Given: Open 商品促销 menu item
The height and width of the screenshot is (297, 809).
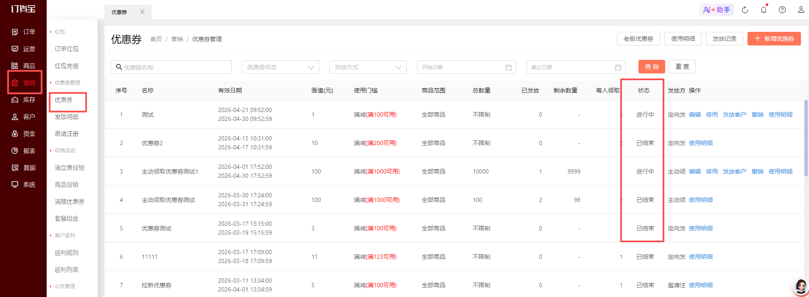Looking at the screenshot, I should click(67, 185).
